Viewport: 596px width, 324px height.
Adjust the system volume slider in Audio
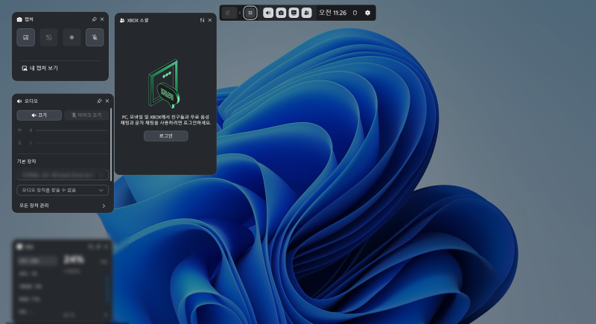point(72,130)
